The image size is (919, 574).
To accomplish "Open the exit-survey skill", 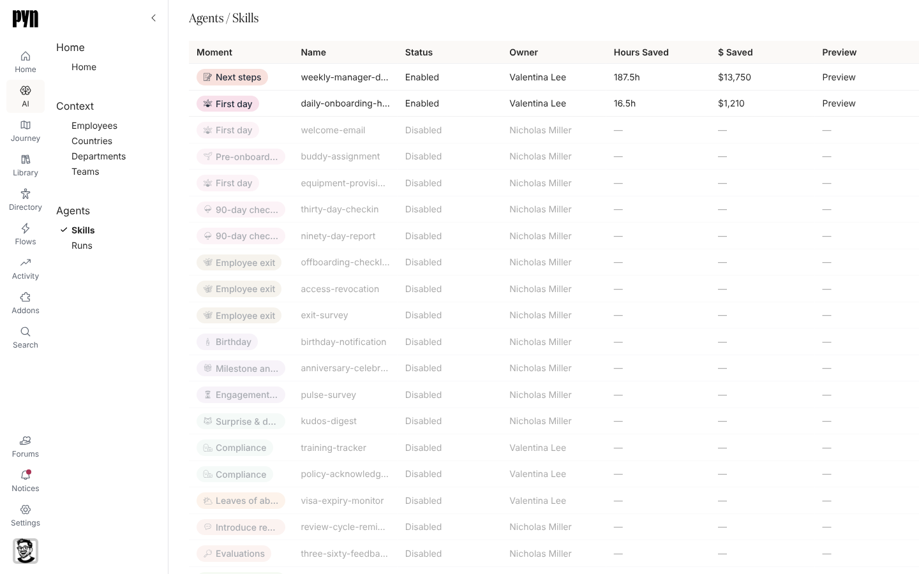I will click(324, 315).
